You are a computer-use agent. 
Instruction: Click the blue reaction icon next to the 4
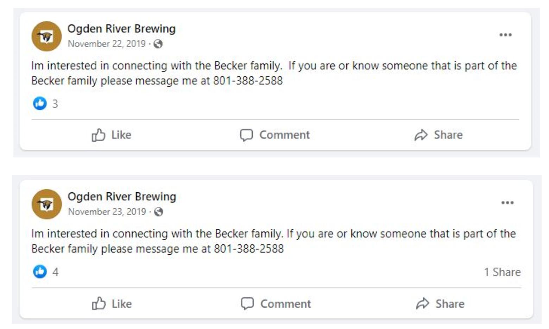(40, 271)
